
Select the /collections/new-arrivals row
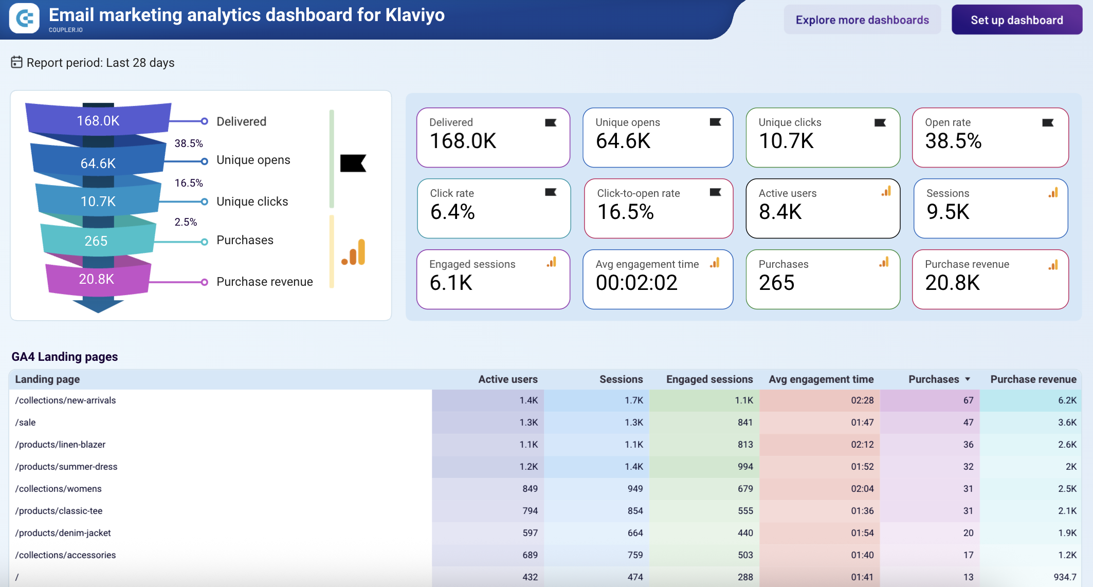pyautogui.click(x=545, y=400)
